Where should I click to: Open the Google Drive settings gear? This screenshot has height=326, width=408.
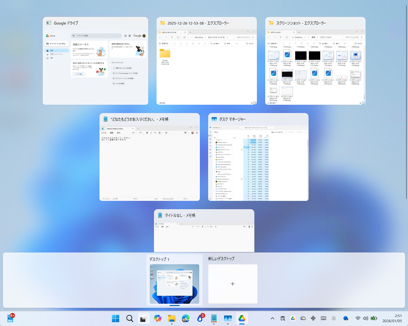(x=130, y=36)
